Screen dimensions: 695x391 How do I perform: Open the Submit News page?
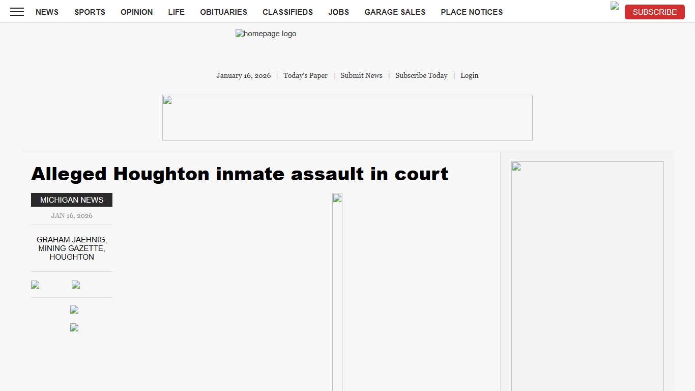[x=361, y=75]
